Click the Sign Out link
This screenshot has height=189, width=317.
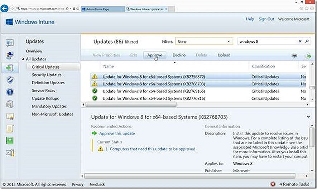tap(266, 19)
